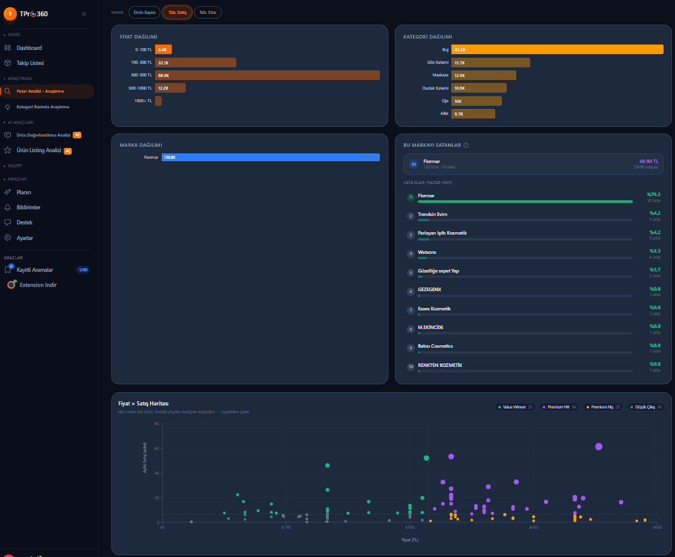Click the Ürün Değerlendirme Analizi chat icon
675x557 pixels.
(8, 135)
